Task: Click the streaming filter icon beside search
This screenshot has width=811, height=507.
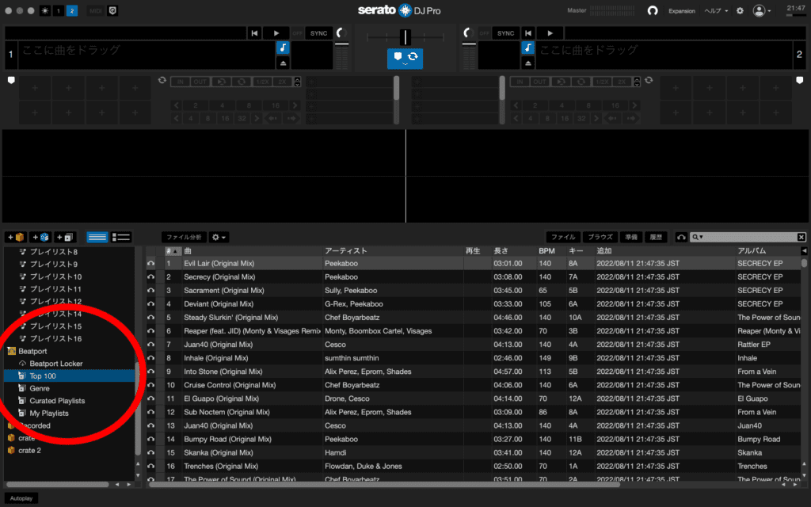Action: pos(681,237)
